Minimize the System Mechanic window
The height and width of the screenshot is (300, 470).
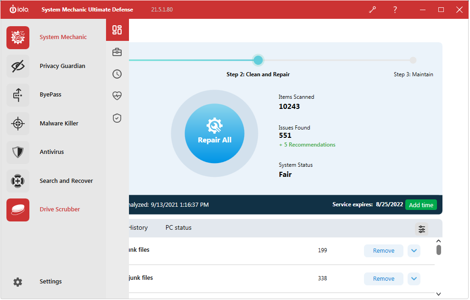422,10
